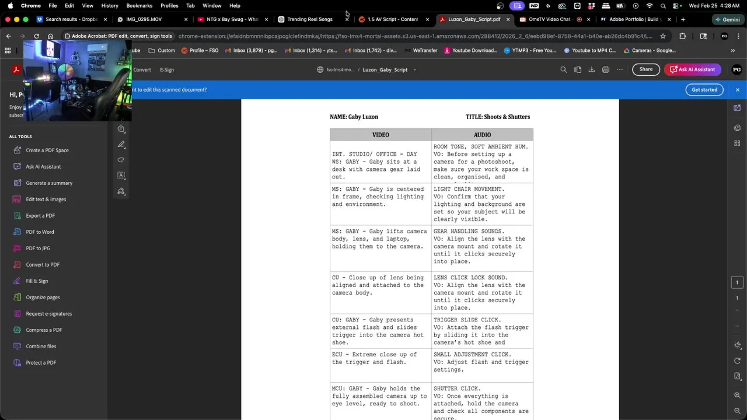Open the page display options icon
The height and width of the screenshot is (420, 747).
pos(738,376)
